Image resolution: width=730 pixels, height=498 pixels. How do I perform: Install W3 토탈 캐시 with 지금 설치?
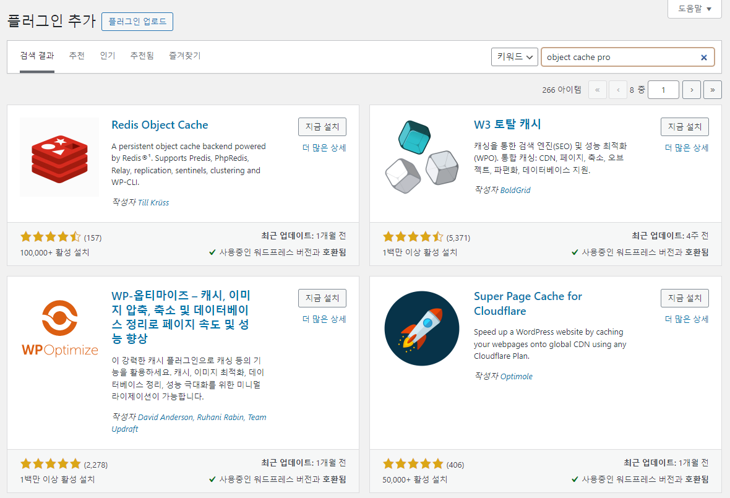tap(685, 127)
